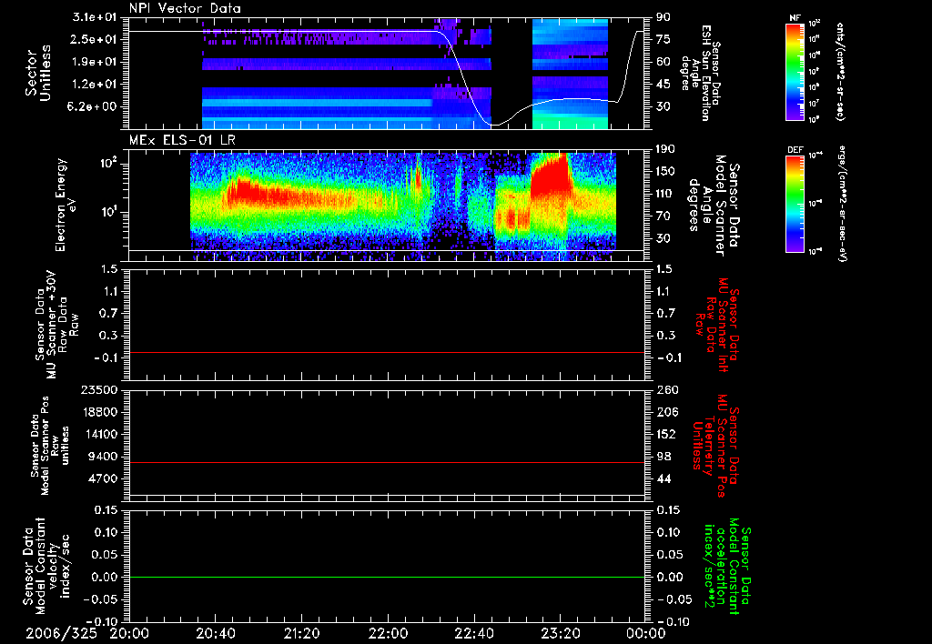
Task: Click the 22:00 time axis label
Action: 388,633
